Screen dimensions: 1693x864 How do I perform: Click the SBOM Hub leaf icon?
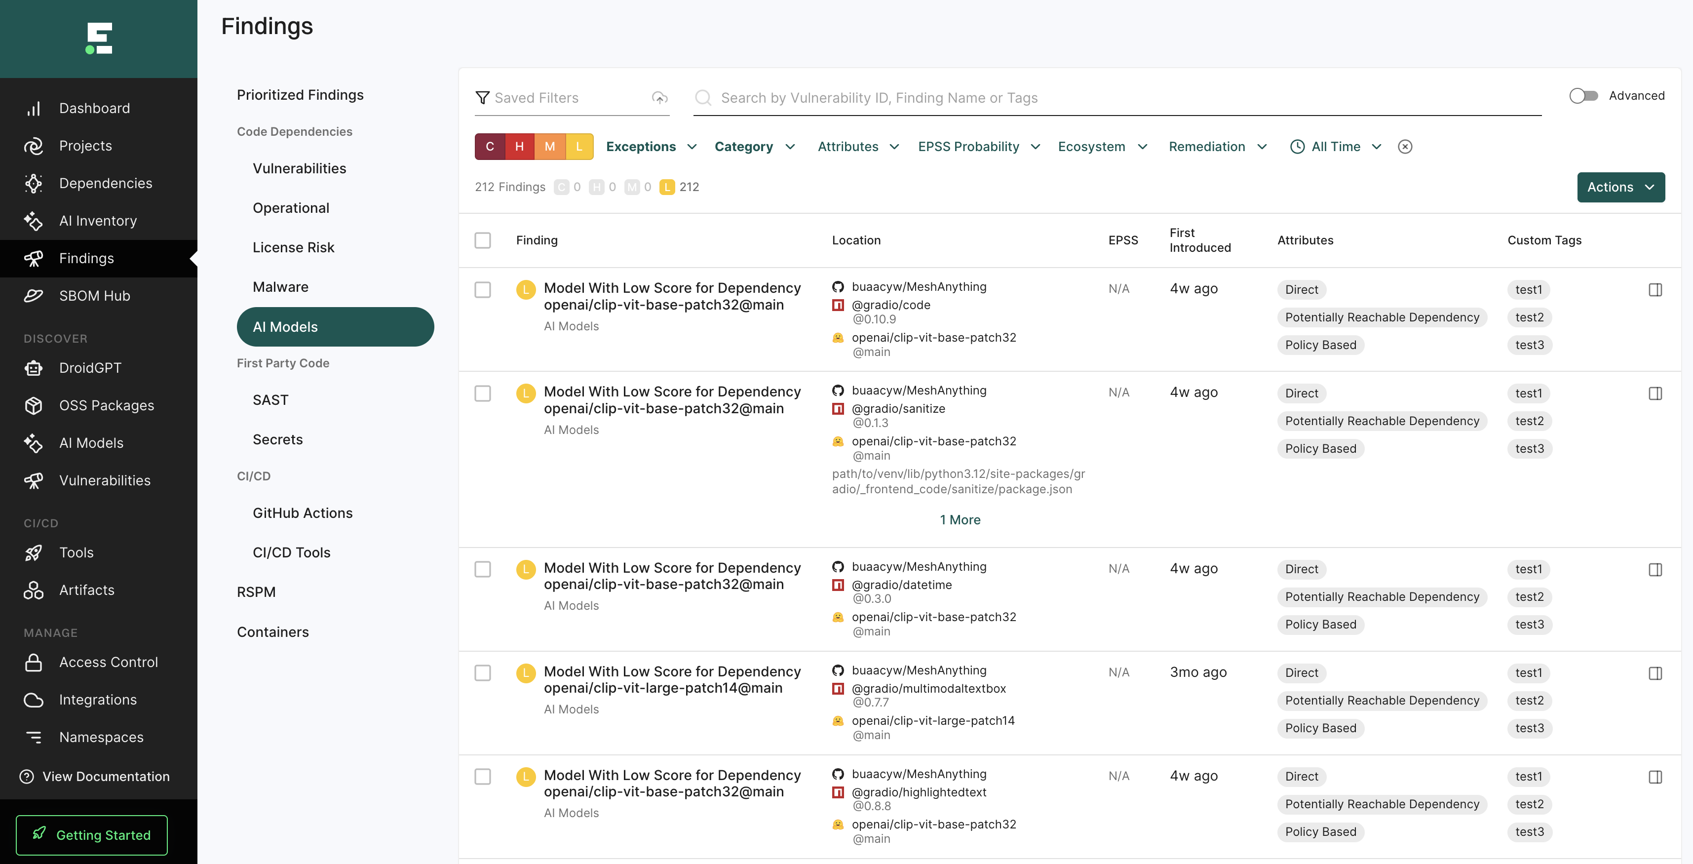click(x=34, y=296)
